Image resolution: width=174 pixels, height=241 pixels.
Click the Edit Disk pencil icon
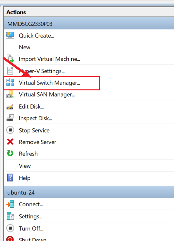tap(10, 107)
